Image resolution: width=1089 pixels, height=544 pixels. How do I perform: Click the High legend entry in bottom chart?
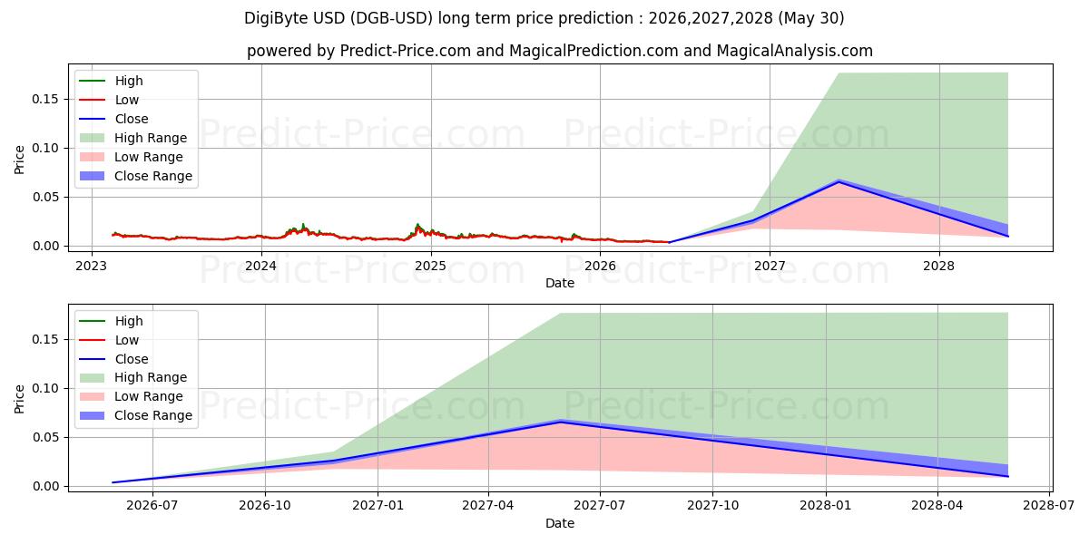tap(111, 321)
